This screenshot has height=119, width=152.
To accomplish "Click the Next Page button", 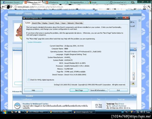I will [x=79, y=90].
